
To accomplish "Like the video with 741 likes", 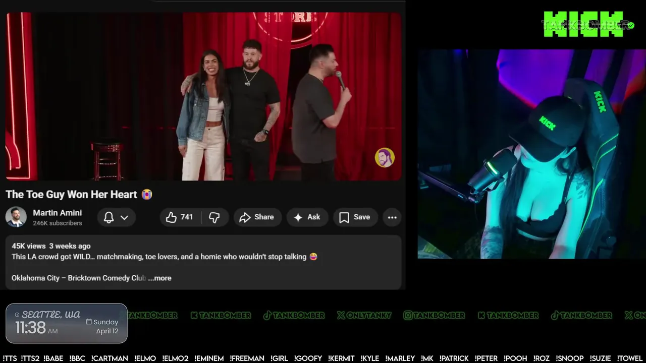I will (181, 217).
